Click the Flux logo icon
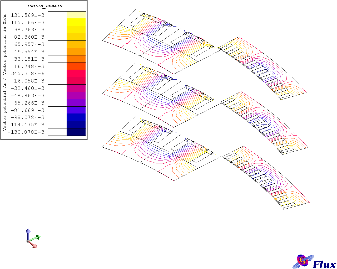Image resolution: width=337 pixels, height=269 pixels. pos(303,261)
